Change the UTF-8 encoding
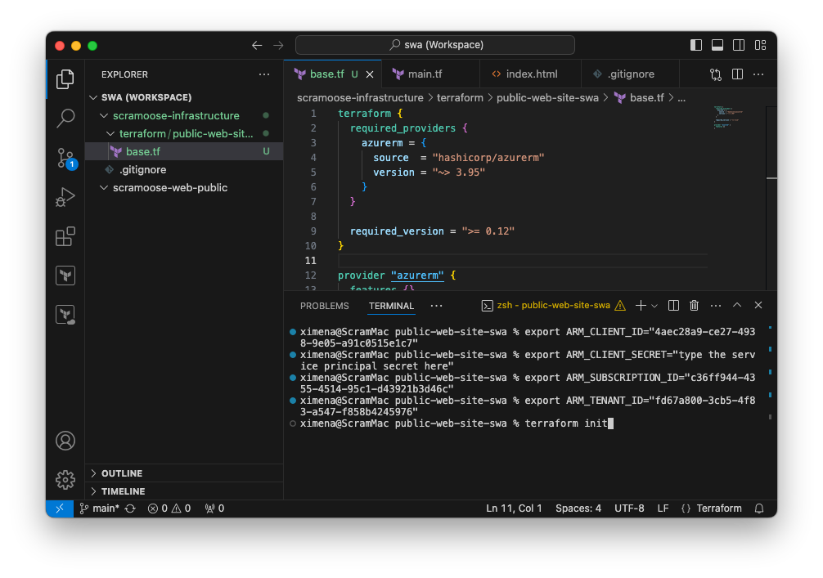823x578 pixels. click(x=629, y=509)
